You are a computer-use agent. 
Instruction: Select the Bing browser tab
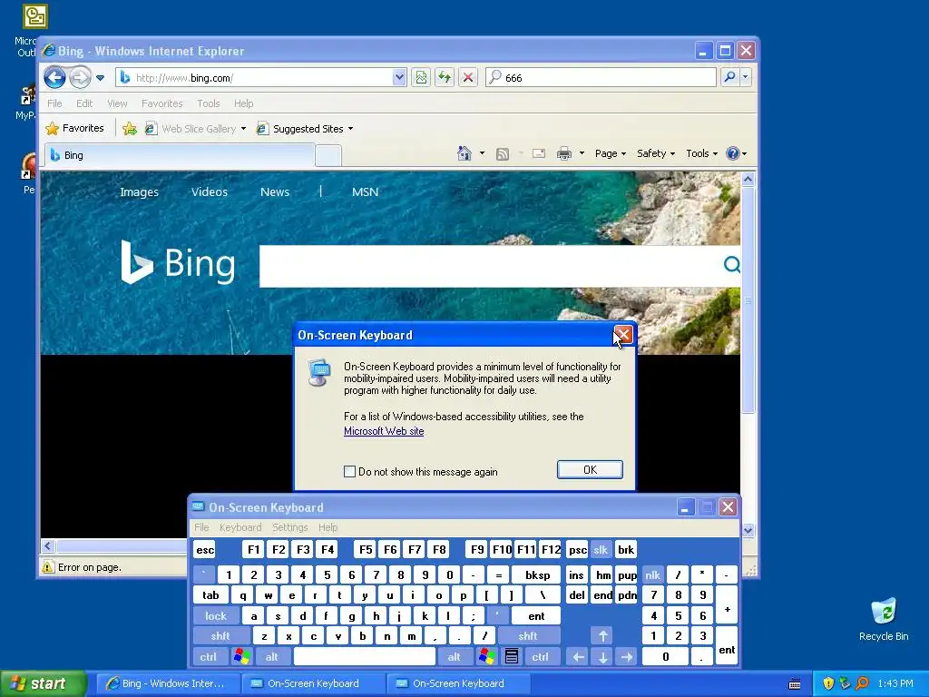pyautogui.click(x=180, y=155)
